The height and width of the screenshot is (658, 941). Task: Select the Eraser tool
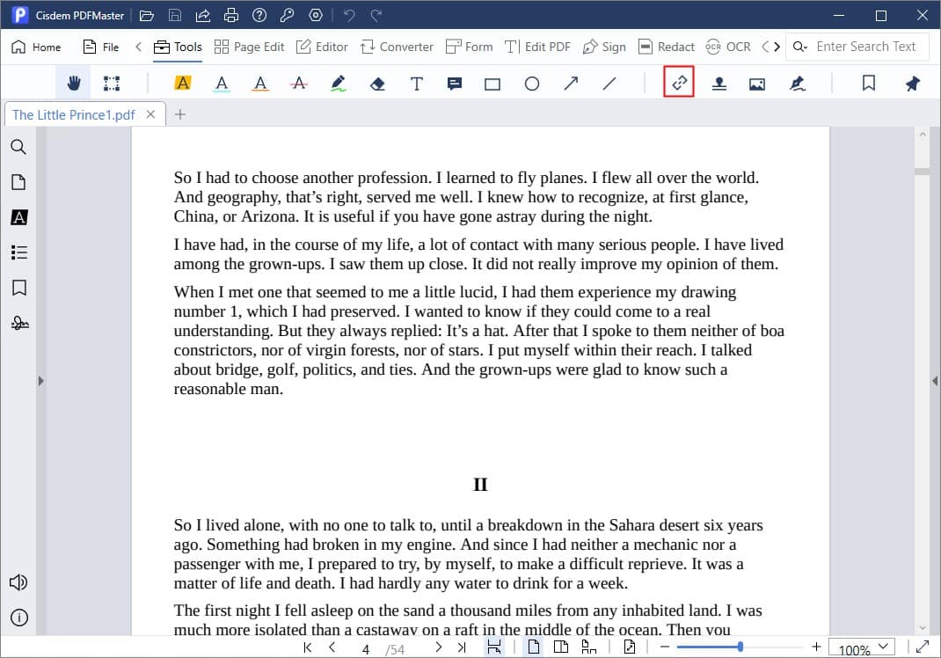pyautogui.click(x=376, y=82)
